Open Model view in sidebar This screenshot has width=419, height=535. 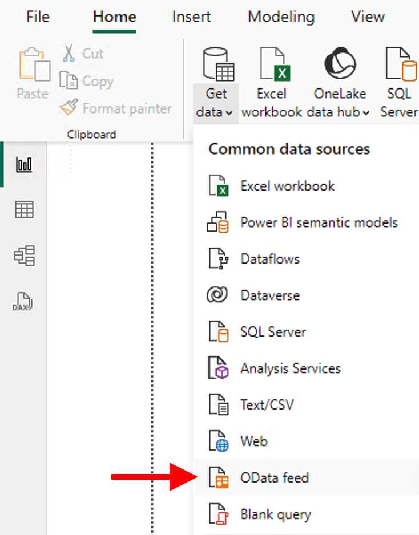tap(24, 255)
